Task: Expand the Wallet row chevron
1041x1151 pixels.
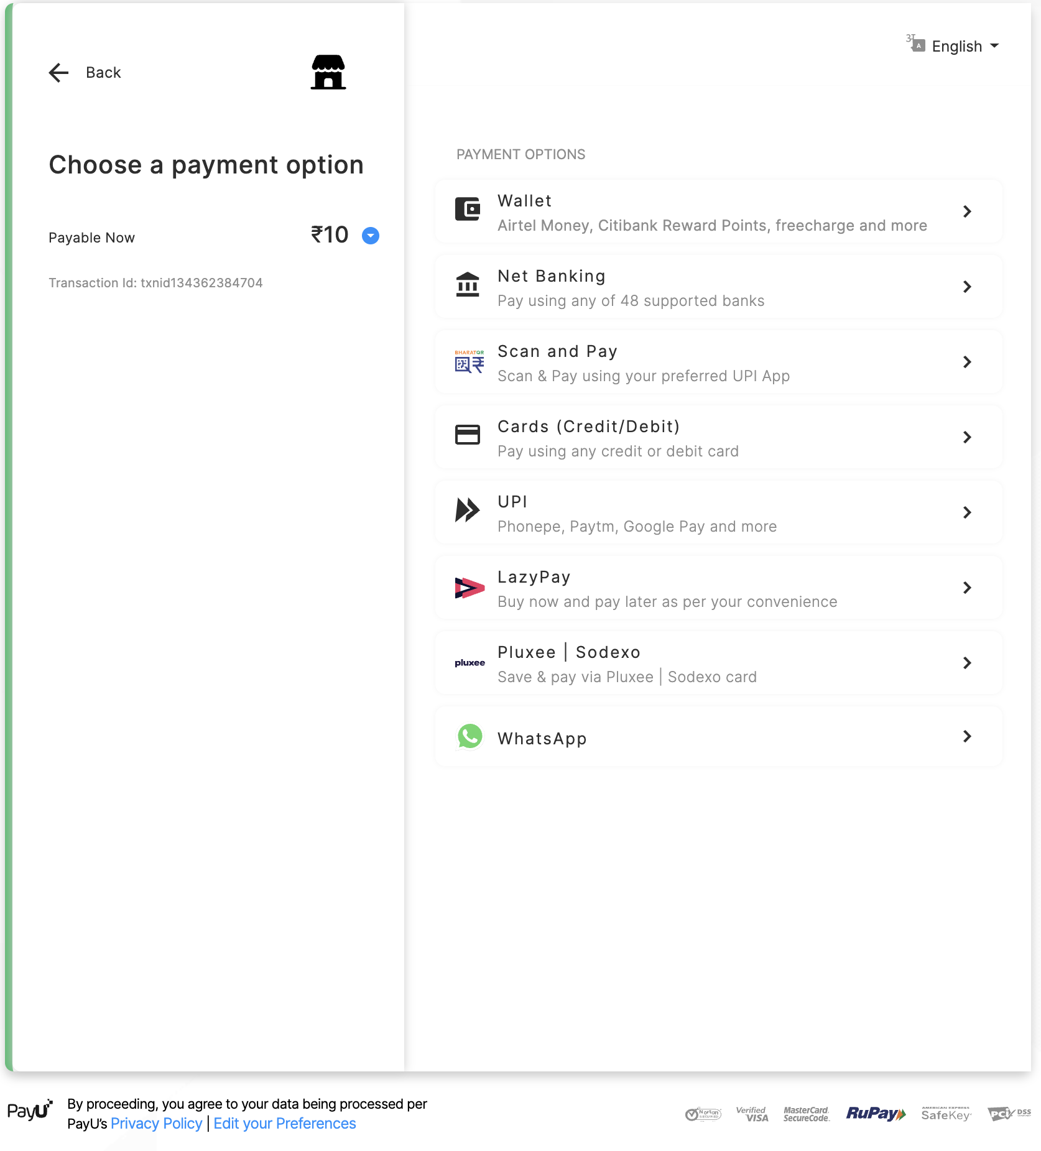Action: [x=967, y=212]
